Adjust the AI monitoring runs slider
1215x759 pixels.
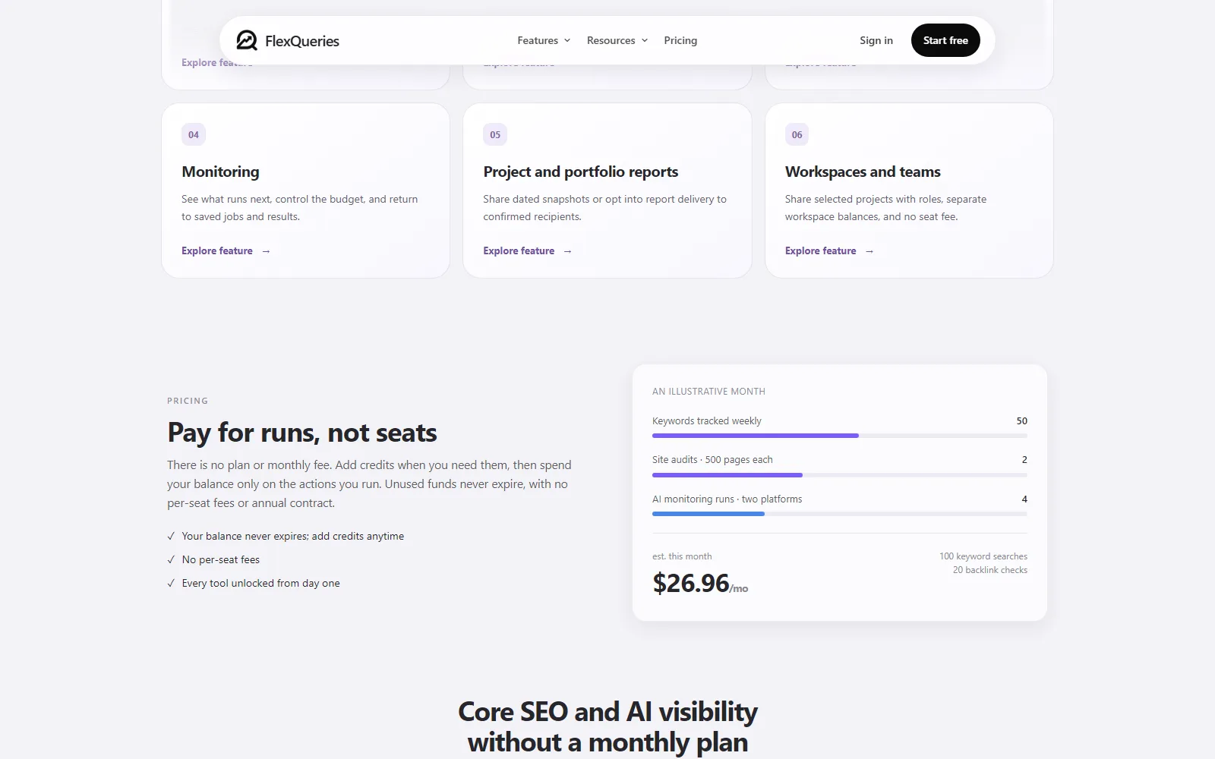[x=840, y=514]
